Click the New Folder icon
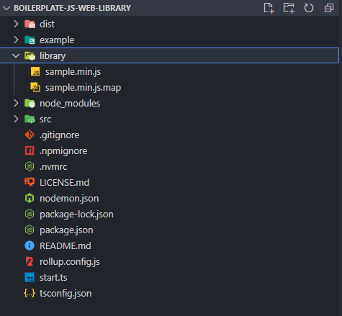The height and width of the screenshot is (316, 342). coord(289,8)
